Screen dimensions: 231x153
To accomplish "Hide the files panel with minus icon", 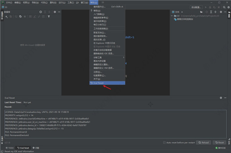I will pos(225,12).
